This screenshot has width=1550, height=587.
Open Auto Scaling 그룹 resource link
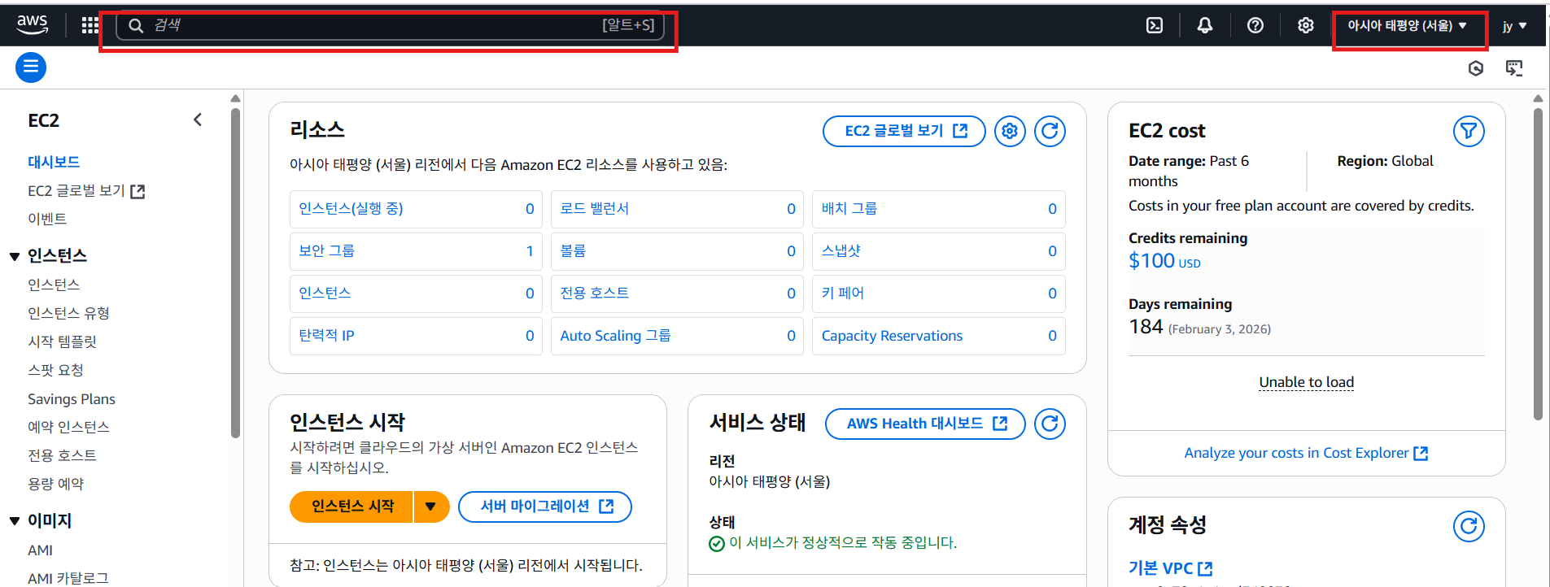click(615, 336)
